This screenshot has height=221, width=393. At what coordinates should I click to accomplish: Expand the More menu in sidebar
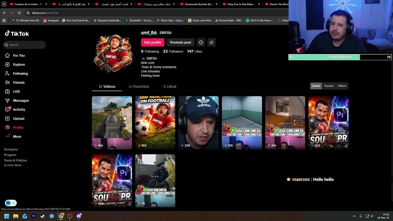13,137
